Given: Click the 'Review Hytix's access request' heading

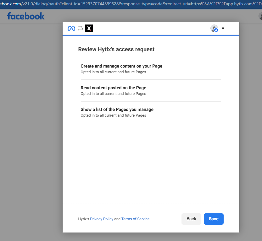Looking at the screenshot, I should 116,49.
